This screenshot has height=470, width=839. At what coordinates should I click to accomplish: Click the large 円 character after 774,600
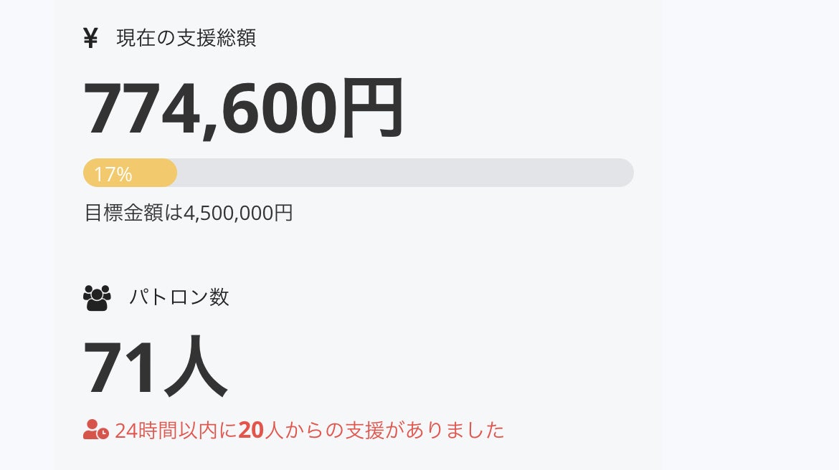(x=372, y=110)
